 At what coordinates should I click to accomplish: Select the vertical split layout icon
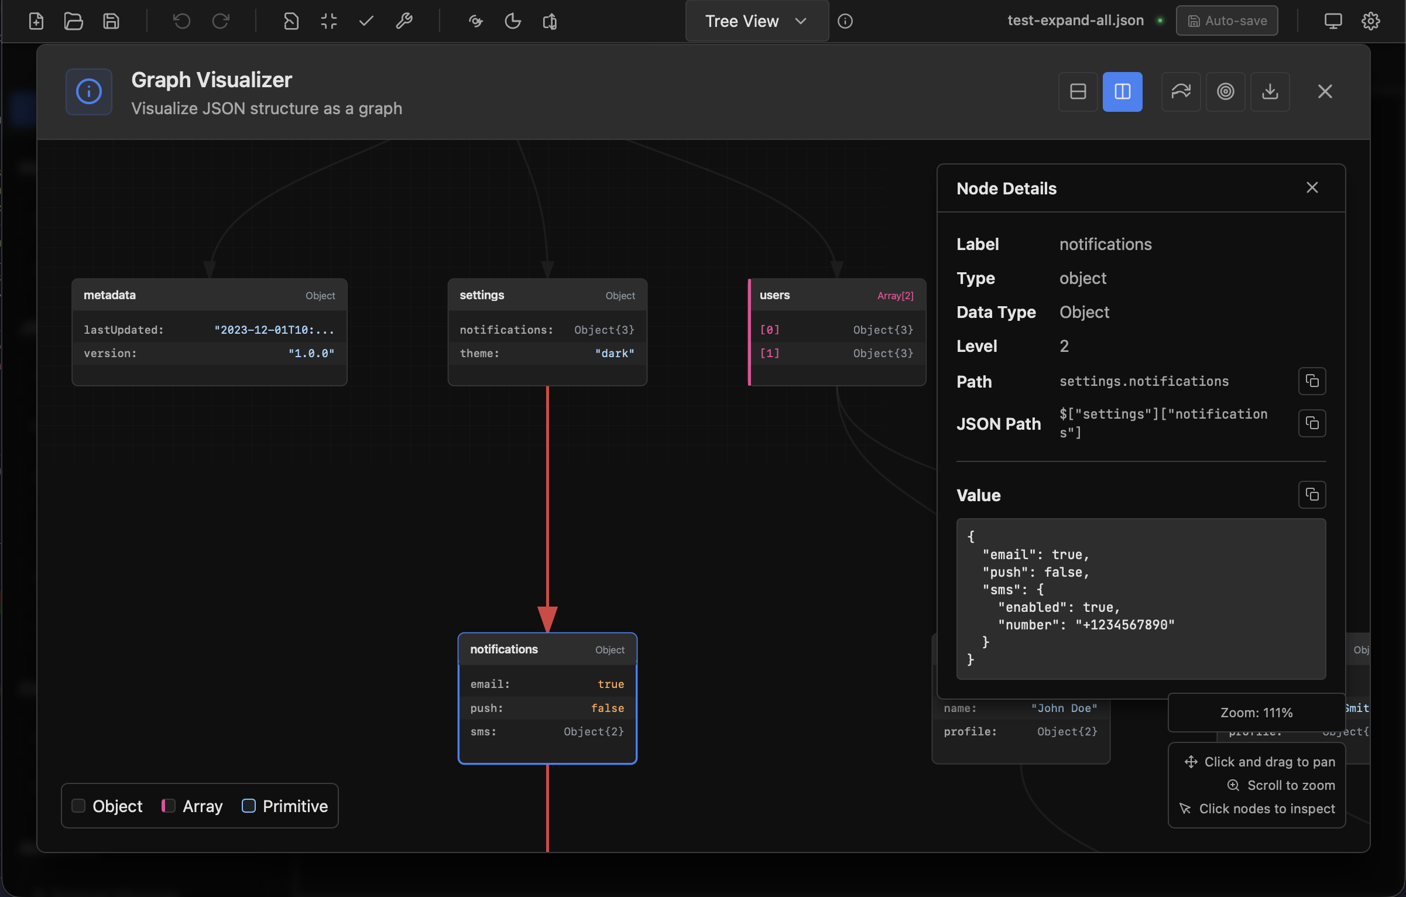pos(1122,92)
